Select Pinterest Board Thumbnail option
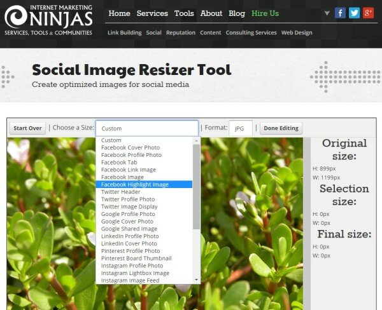The width and height of the screenshot is (382, 310). (x=144, y=258)
